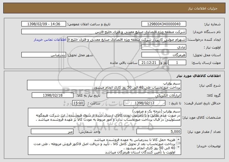Click the label تعداد / مقدار مورد نیاز

[204, 132]
